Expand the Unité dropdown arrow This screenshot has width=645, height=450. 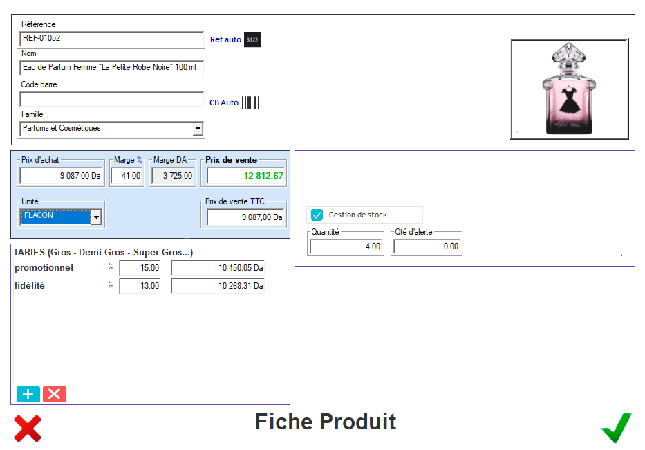pos(96,217)
